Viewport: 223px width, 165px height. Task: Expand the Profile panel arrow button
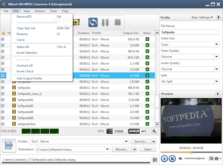(219, 17)
